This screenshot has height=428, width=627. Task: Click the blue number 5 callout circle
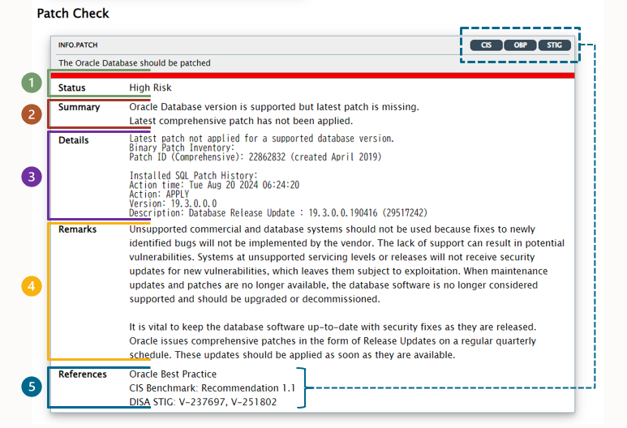30,387
